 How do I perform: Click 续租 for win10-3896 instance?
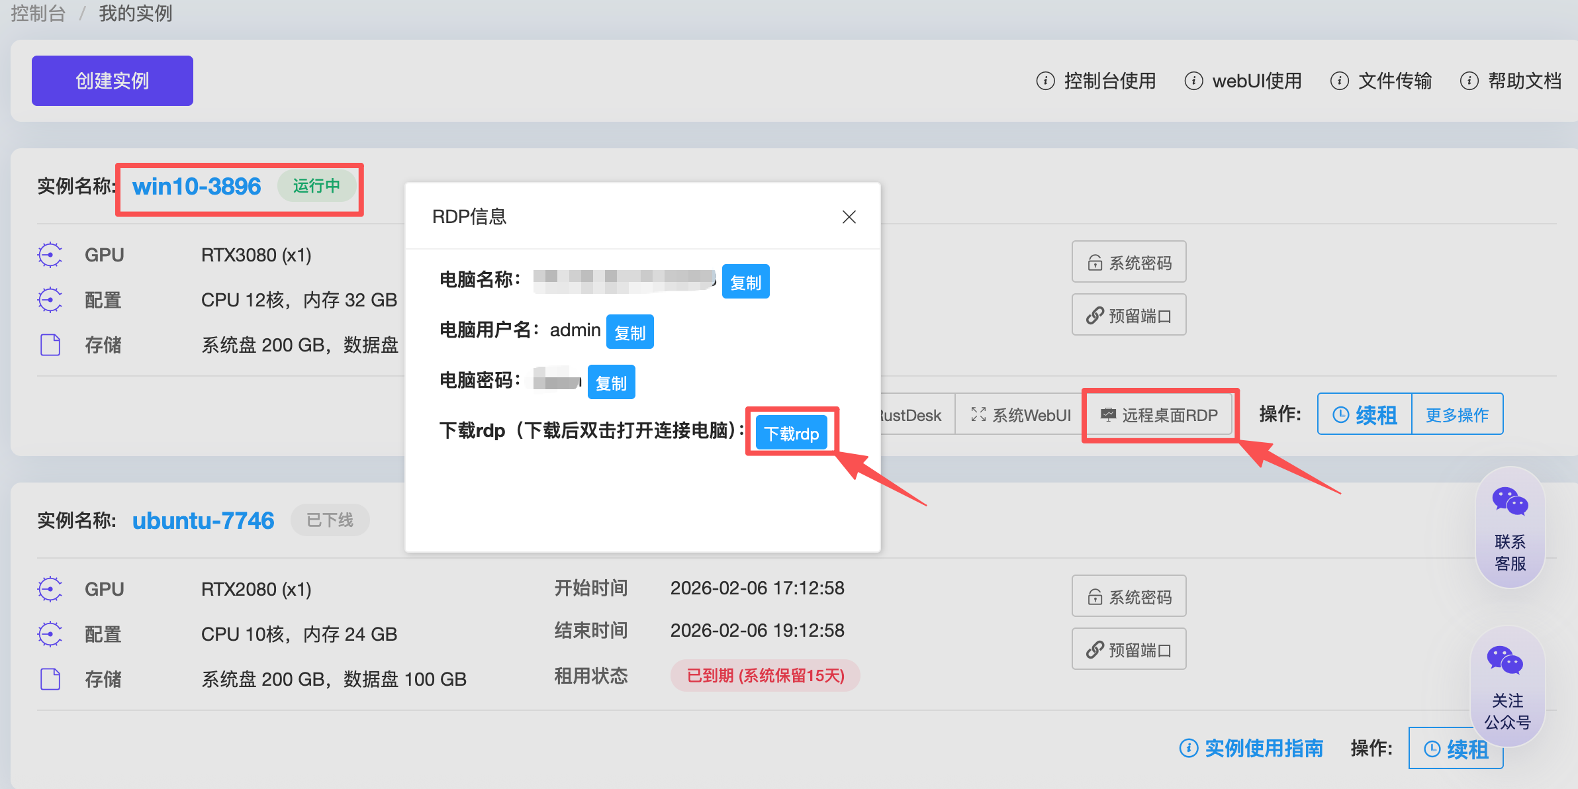[x=1364, y=414]
